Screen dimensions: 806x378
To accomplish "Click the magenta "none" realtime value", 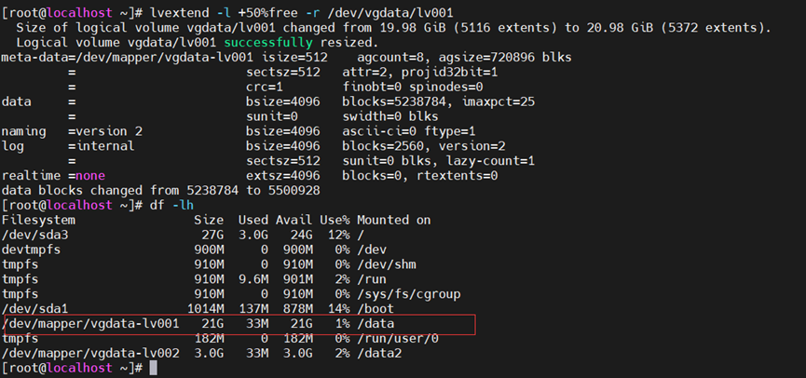I will click(x=90, y=176).
